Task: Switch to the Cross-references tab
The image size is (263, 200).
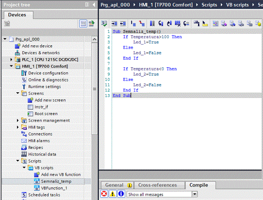Action: [x=157, y=185]
